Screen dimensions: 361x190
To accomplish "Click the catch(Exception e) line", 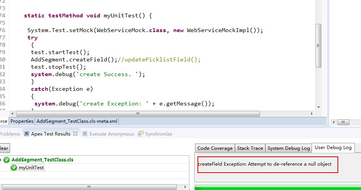I will [x=62, y=89].
